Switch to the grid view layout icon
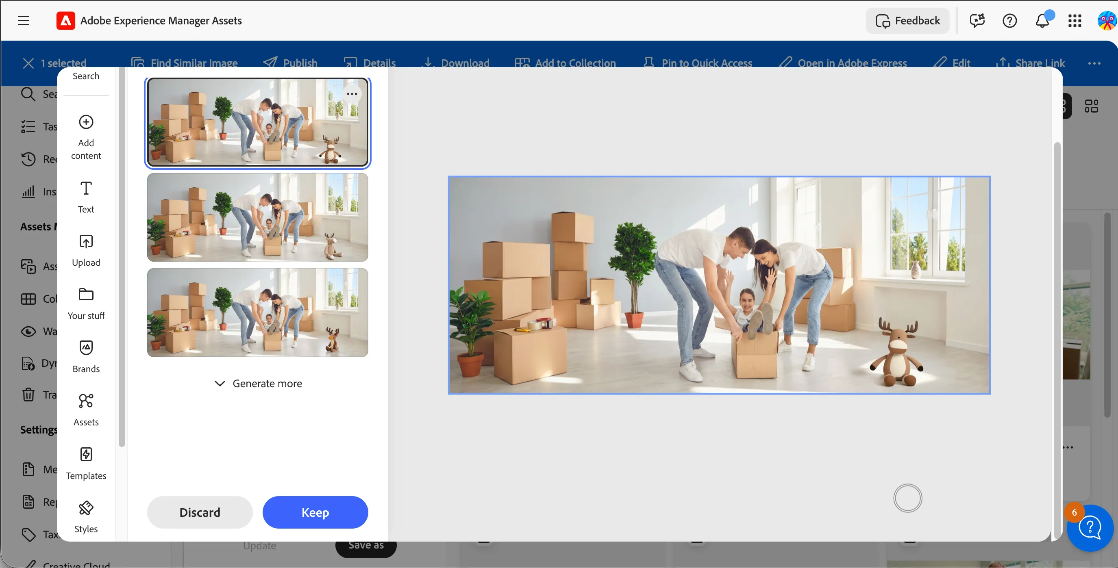 (x=1091, y=106)
